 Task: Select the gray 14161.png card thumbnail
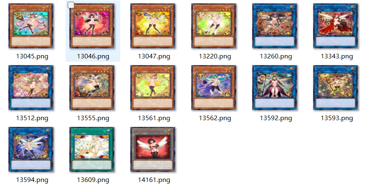click(x=153, y=149)
